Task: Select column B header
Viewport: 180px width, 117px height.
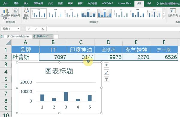Action: [53, 42]
